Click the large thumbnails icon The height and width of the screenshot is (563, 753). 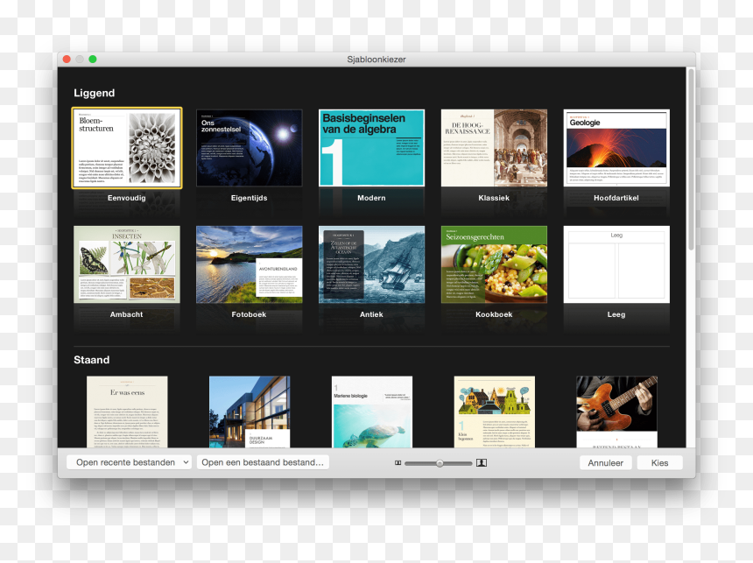click(482, 463)
